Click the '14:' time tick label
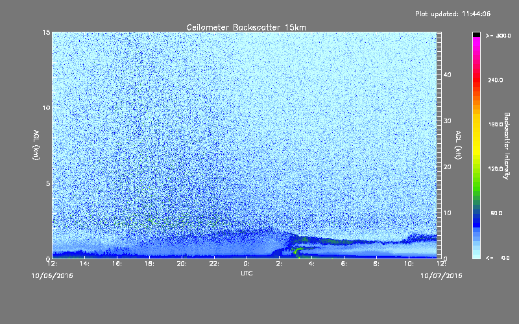This screenshot has width=519, height=324. point(85,264)
